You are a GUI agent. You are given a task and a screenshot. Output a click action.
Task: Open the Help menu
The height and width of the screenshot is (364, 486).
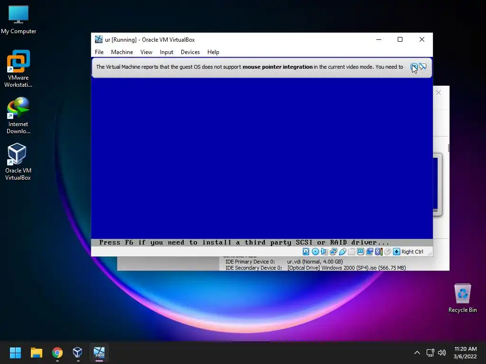tap(213, 52)
